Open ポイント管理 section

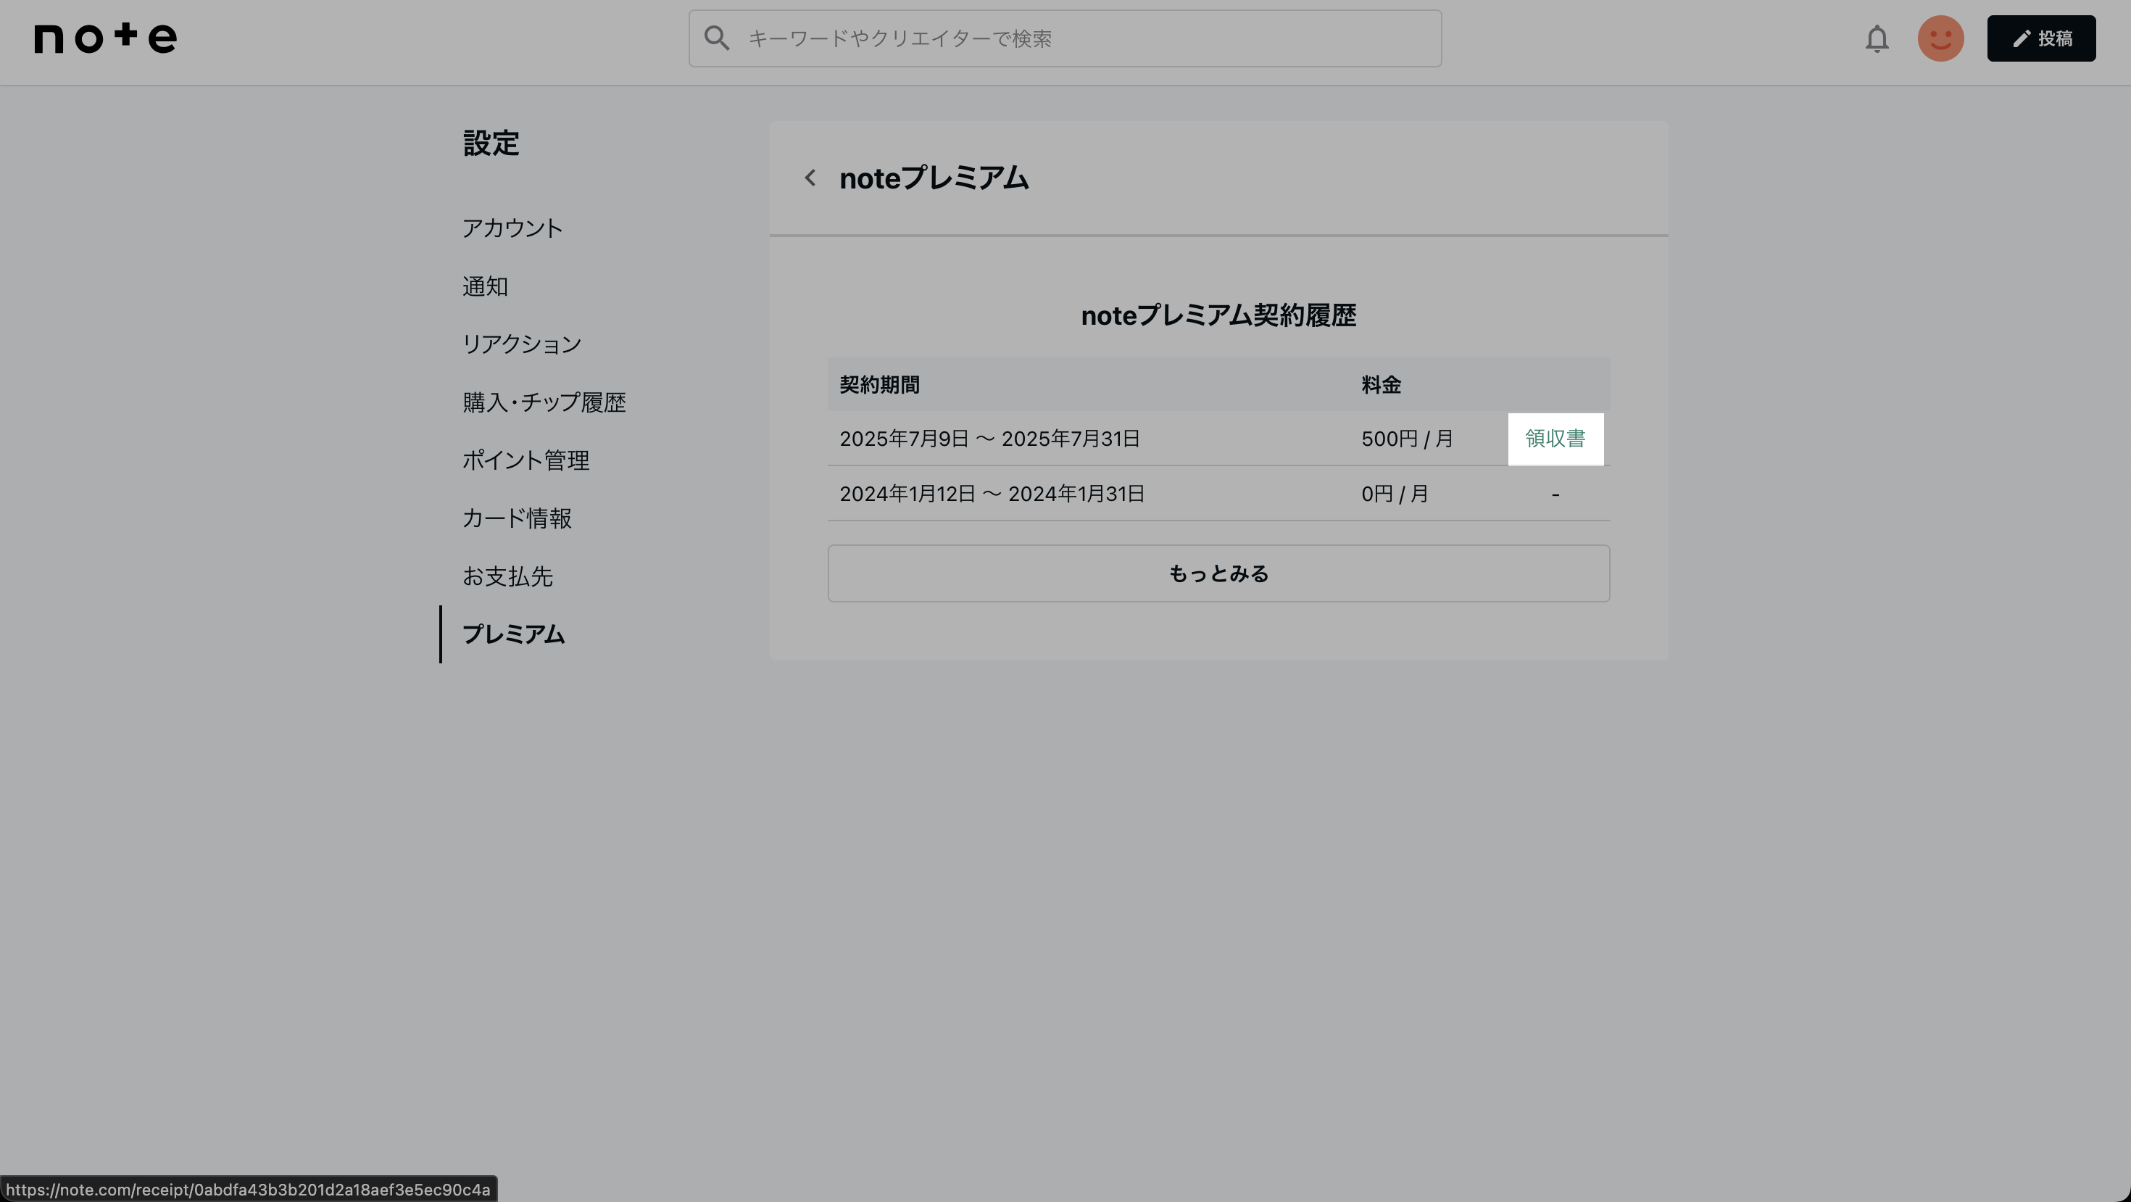point(526,460)
